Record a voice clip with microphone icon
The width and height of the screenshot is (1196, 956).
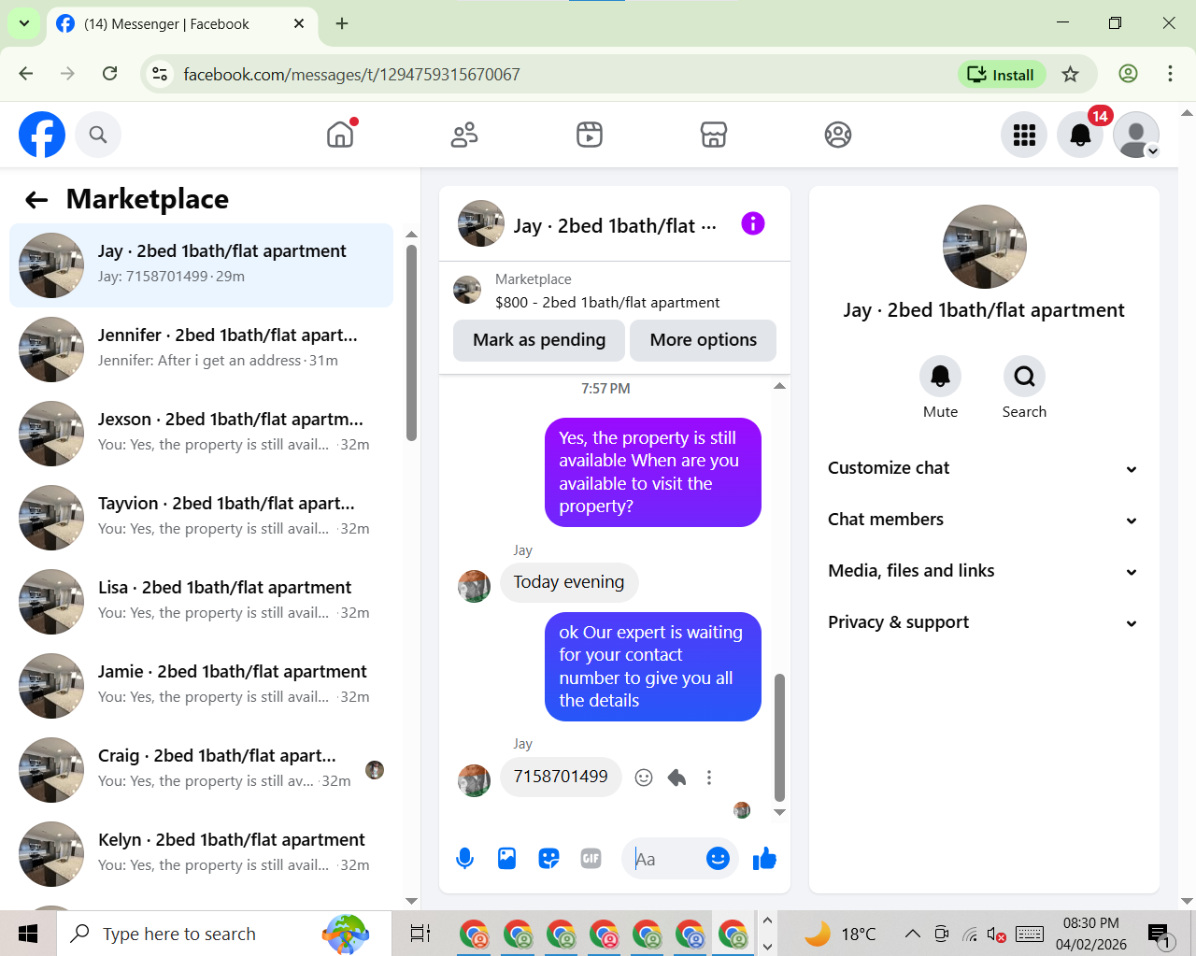[464, 859]
